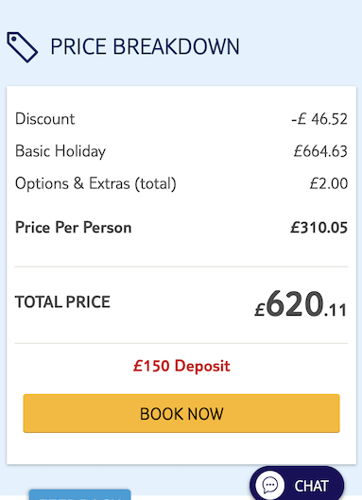Click the CHAT label text

312,486
